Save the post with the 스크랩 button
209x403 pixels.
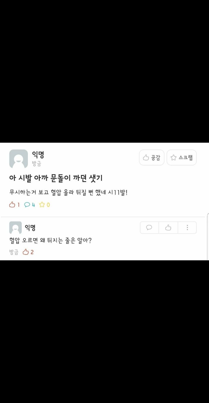click(x=182, y=158)
